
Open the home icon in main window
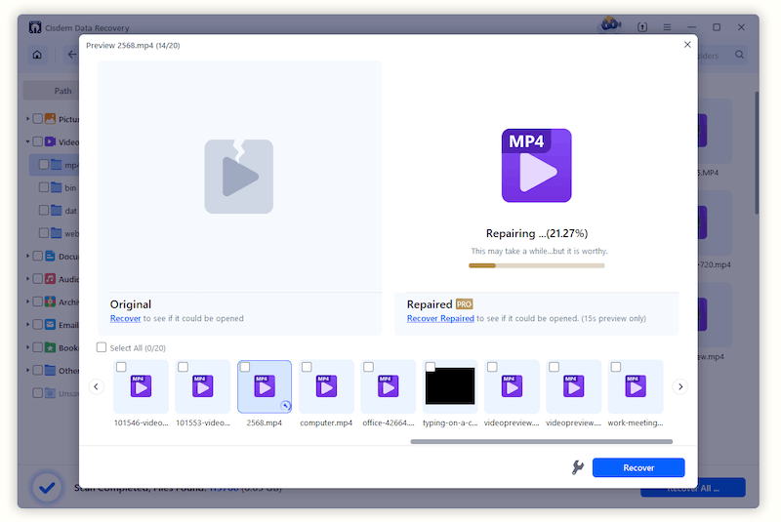pyautogui.click(x=37, y=55)
